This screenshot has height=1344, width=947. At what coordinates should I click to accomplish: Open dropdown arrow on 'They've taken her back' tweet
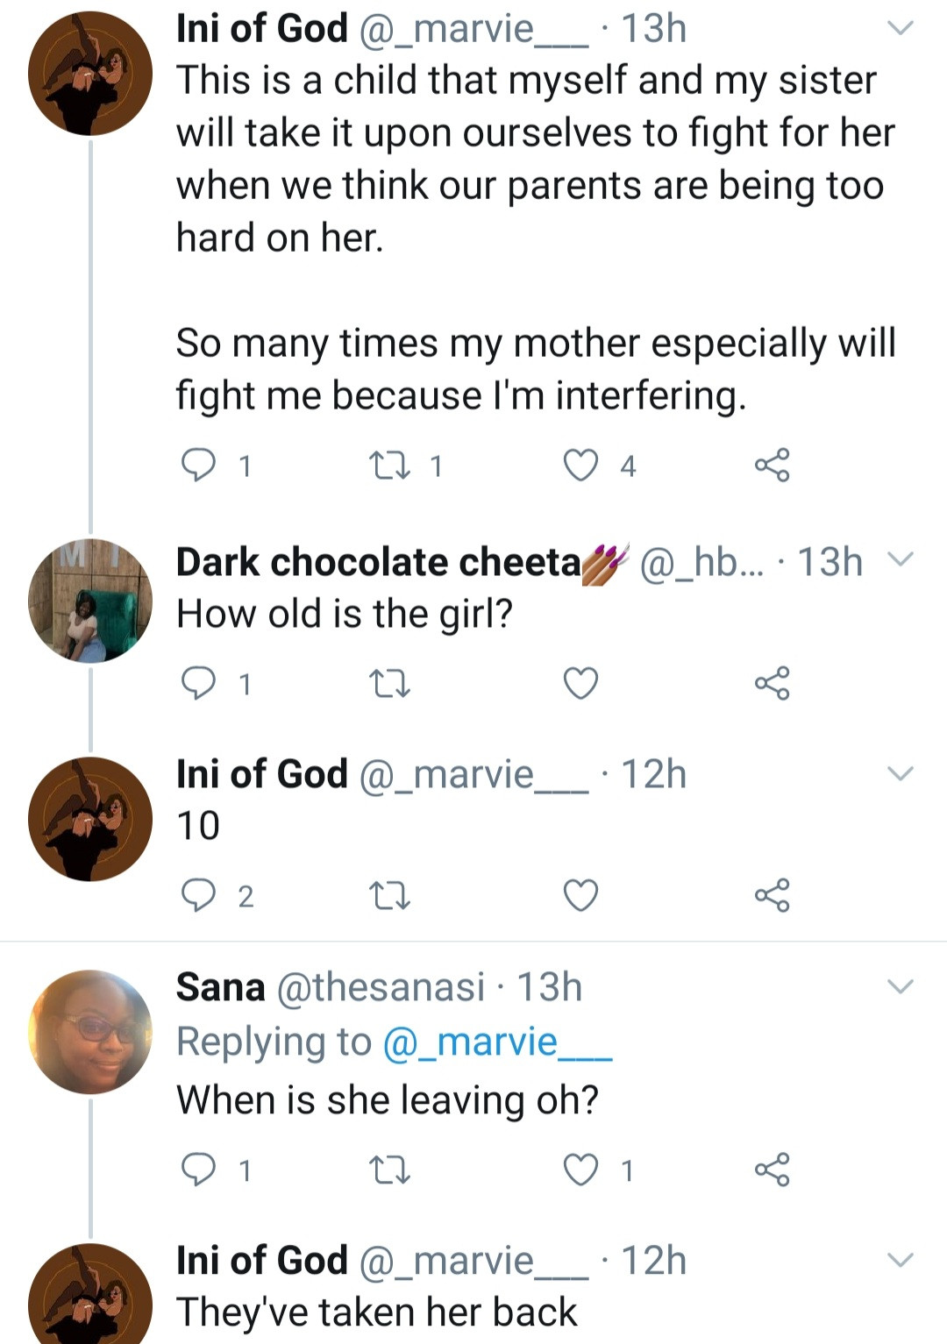901,1260
